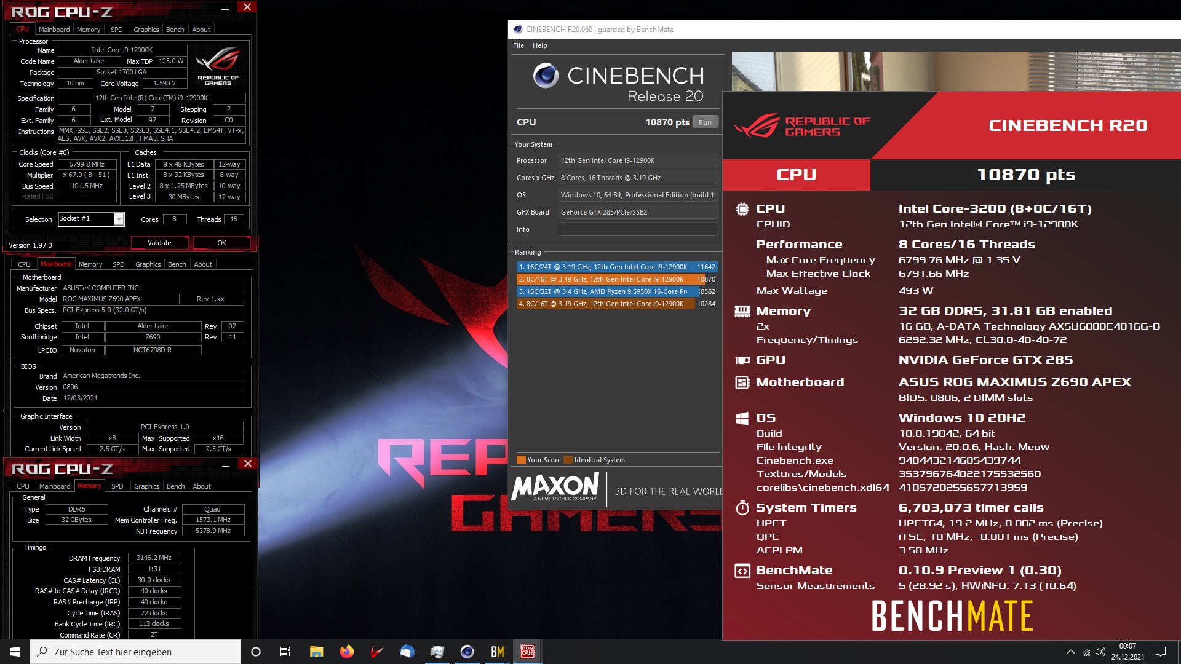Click the brown Identical System legend swatch

coord(568,460)
